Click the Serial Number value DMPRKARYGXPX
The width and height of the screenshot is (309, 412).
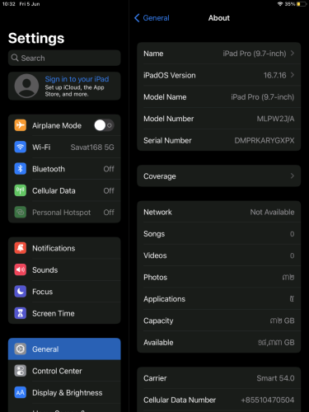coord(265,140)
